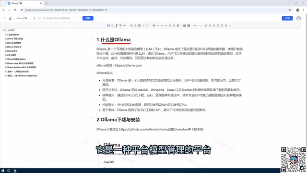Click the blue share button
Screen dimensions: 307x173
[x=287, y=18]
